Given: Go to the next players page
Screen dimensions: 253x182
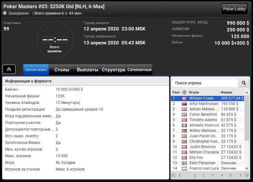Looking at the screenshot, I should (240, 175).
